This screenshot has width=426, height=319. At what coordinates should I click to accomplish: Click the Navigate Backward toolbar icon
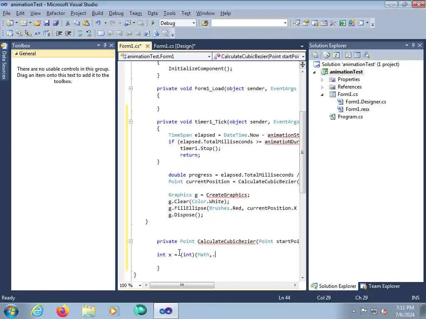[x=127, y=23]
